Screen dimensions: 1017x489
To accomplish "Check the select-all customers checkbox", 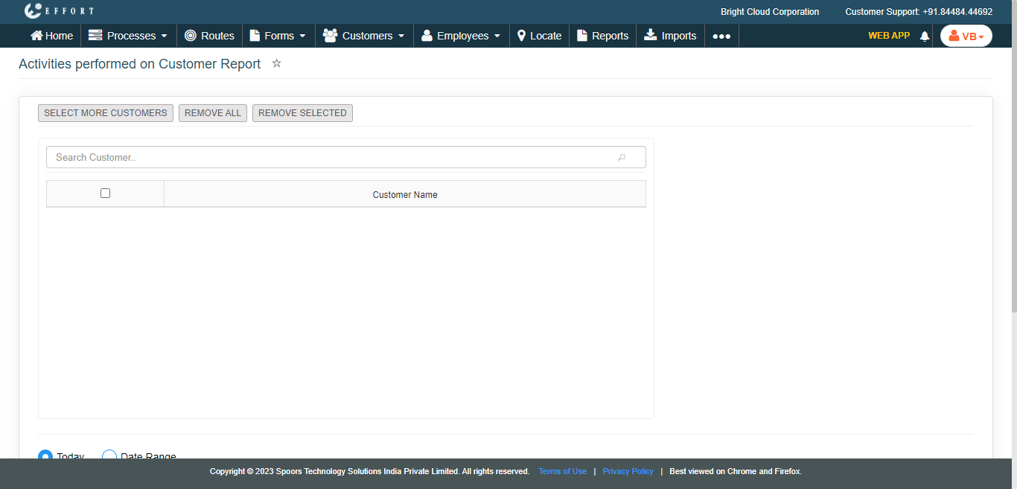I will 105,194.
